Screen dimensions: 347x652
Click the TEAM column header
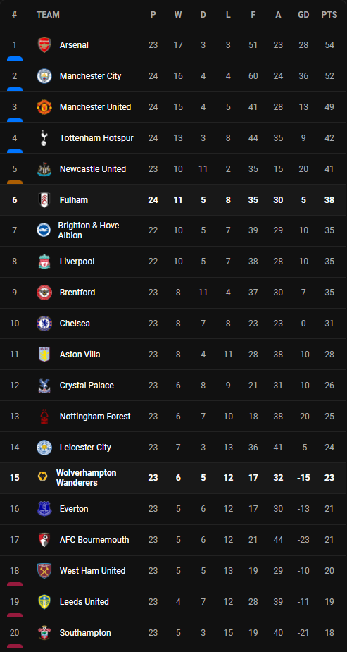point(48,15)
